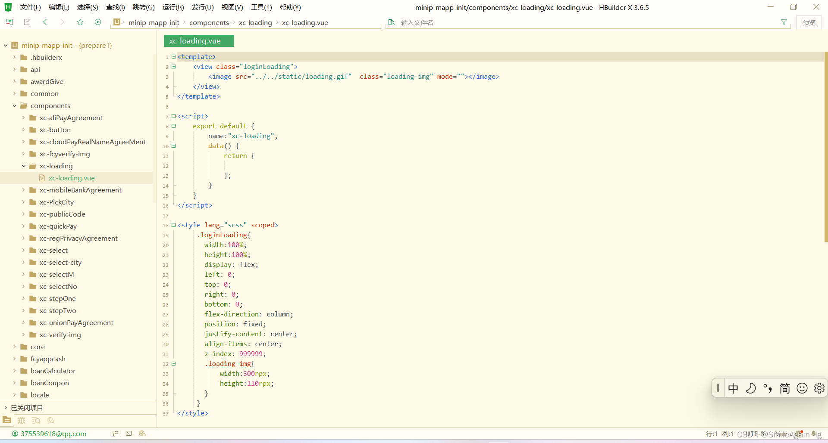Click the minip-mapp-init breadcrumb link
The height and width of the screenshot is (443, 828).
(154, 22)
